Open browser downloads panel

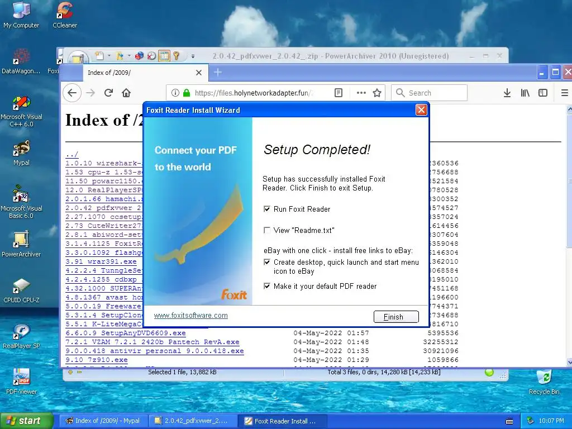(x=507, y=93)
